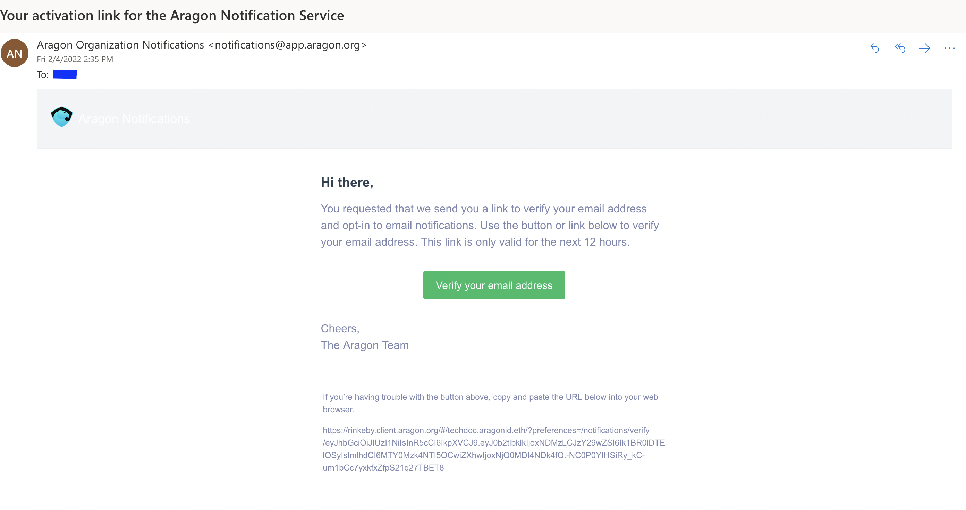Click the Aragon eagle logo

coord(61,117)
